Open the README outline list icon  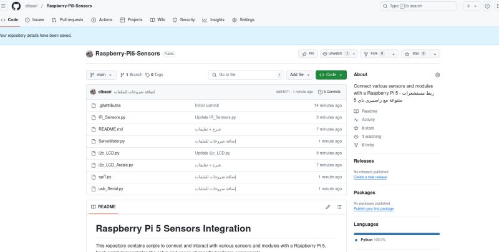[339, 207]
